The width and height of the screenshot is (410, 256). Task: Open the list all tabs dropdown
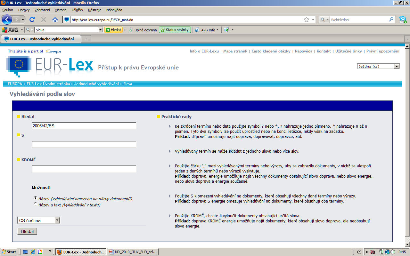[407, 39]
